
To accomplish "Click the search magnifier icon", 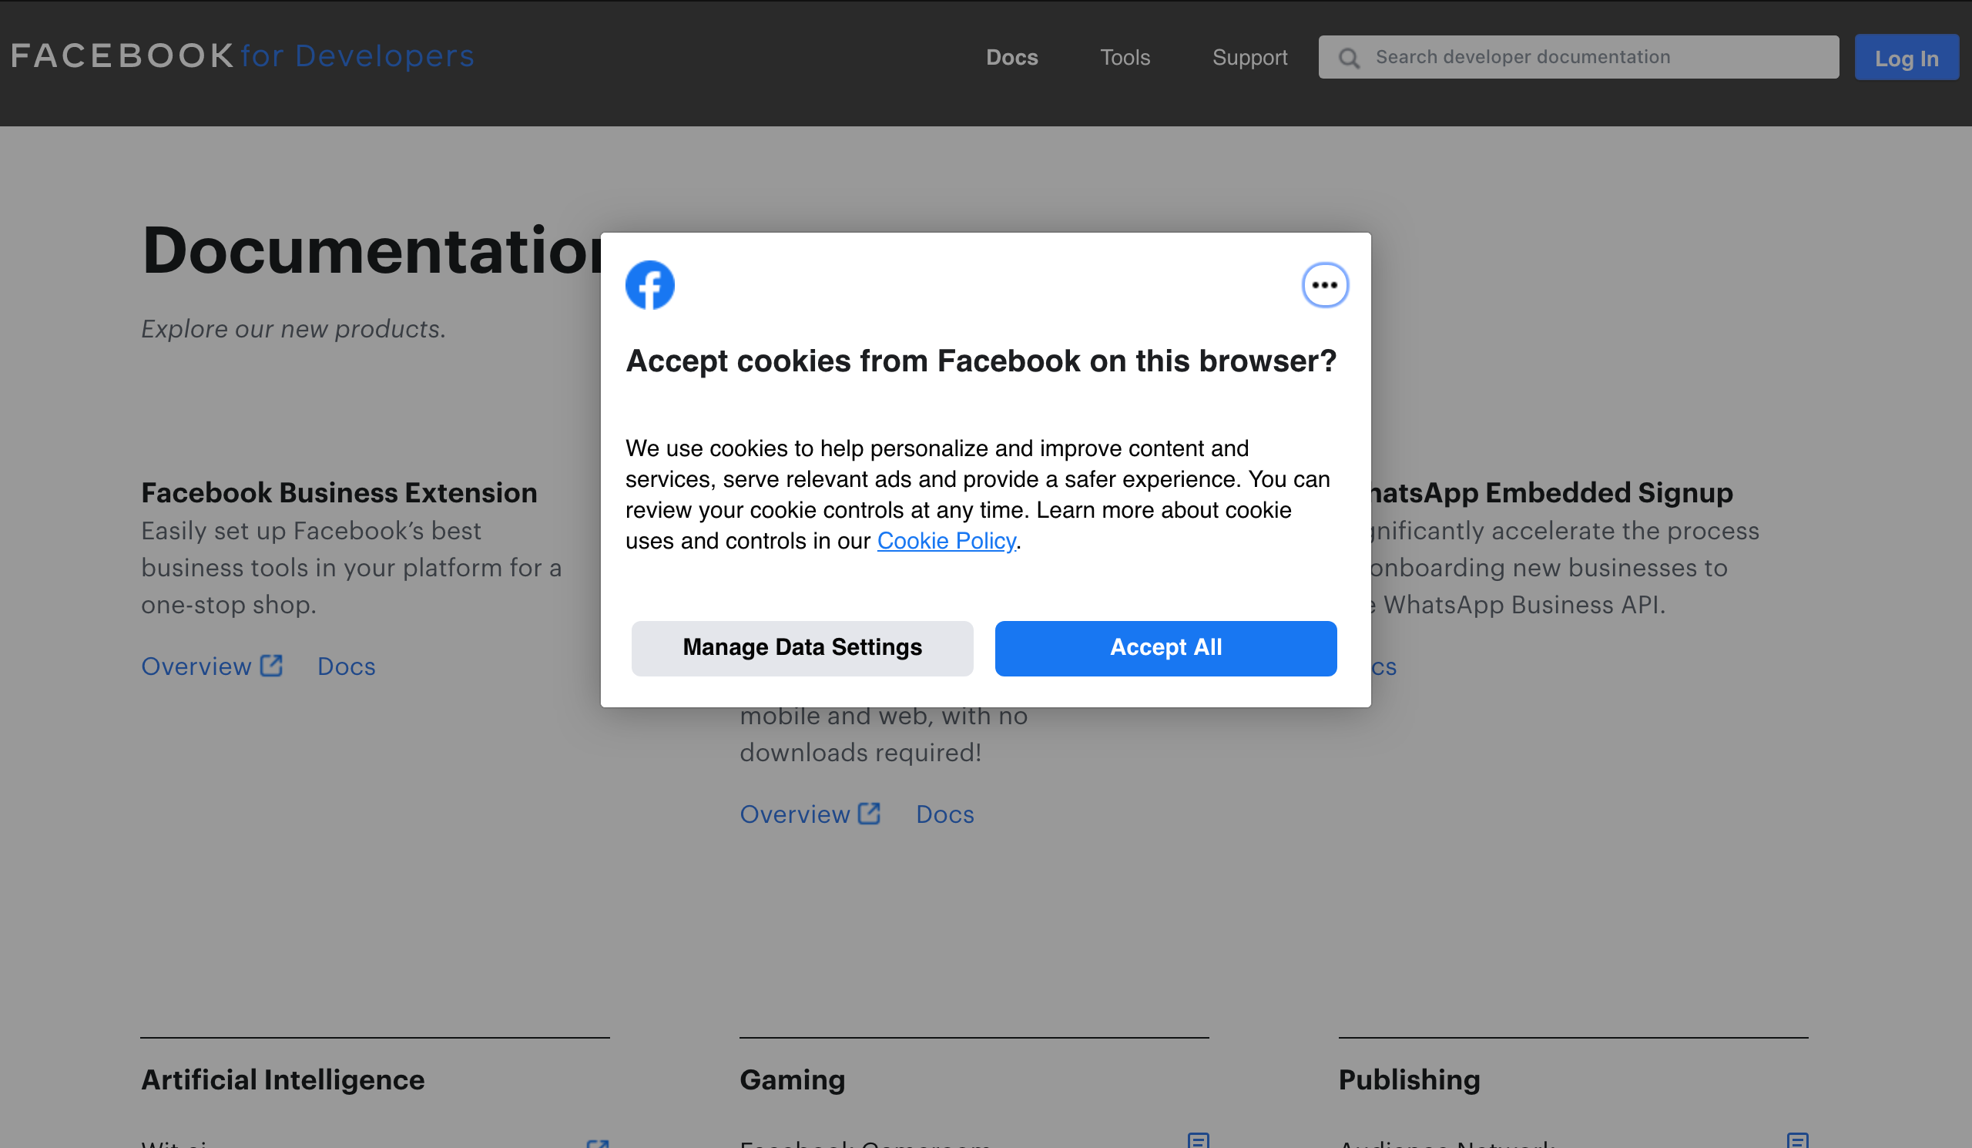I will (1348, 56).
